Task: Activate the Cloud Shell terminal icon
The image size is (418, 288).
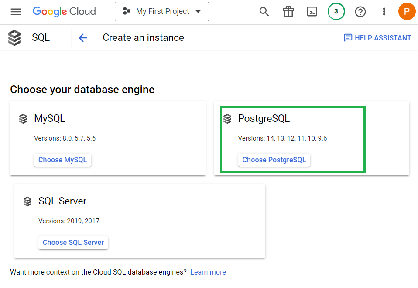Action: (312, 12)
